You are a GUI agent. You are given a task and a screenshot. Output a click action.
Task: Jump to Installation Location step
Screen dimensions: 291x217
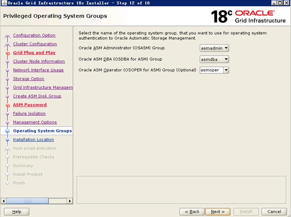coord(33,139)
